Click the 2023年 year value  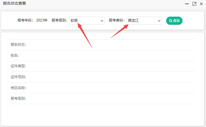42,20
